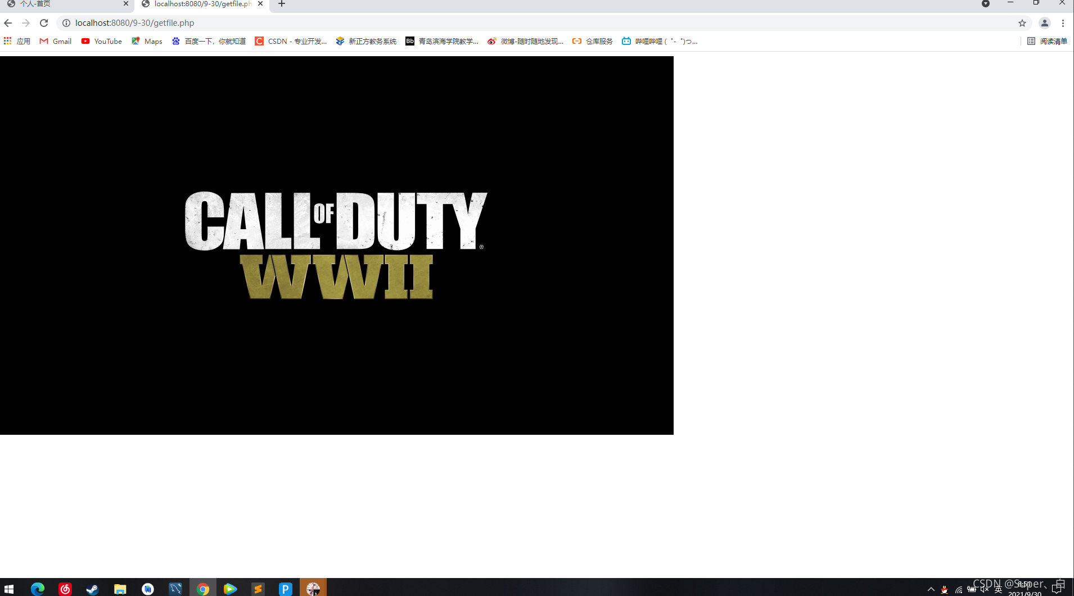Image resolution: width=1074 pixels, height=596 pixels.
Task: Launch Microsoft Edge from the taskbar
Action: coord(38,588)
